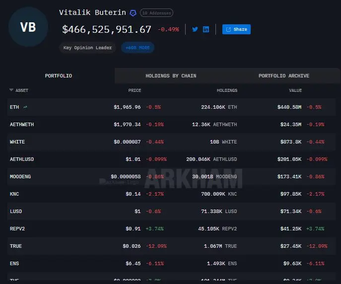Click the WHITE value $873.8K
The image size is (341, 284).
tap(291, 142)
